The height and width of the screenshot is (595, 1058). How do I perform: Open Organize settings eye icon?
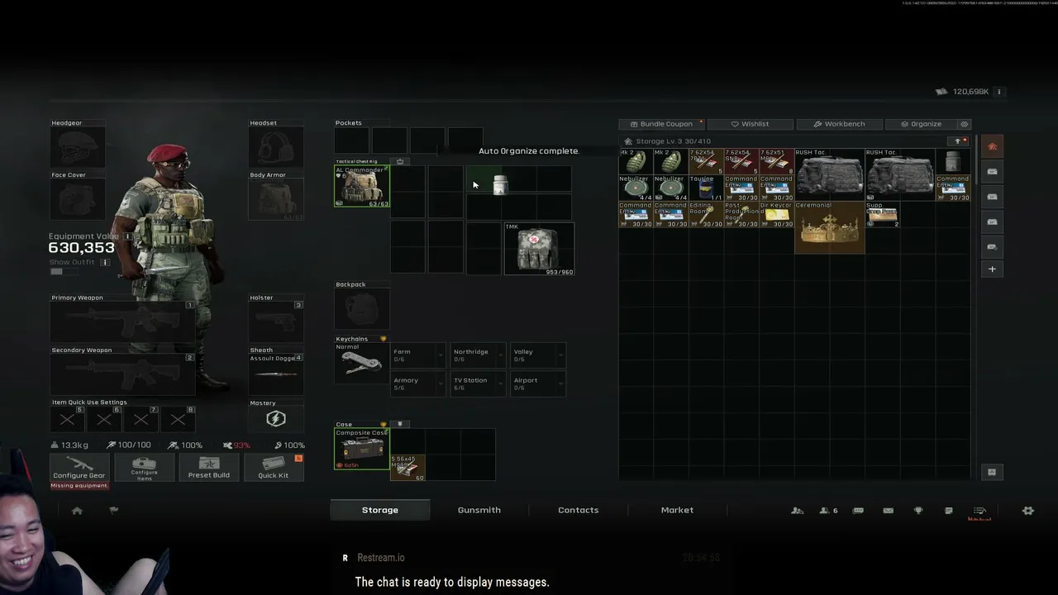[x=964, y=124]
